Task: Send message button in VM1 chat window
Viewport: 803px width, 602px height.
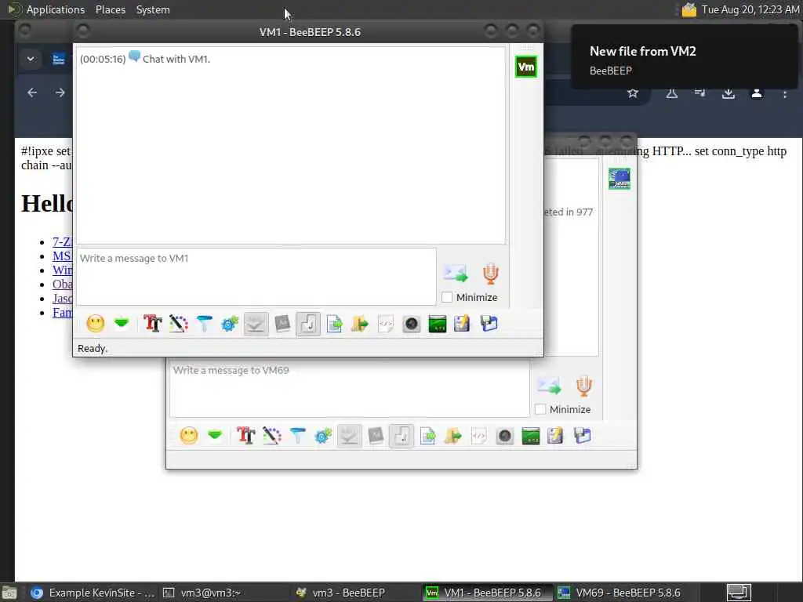Action: 456,274
